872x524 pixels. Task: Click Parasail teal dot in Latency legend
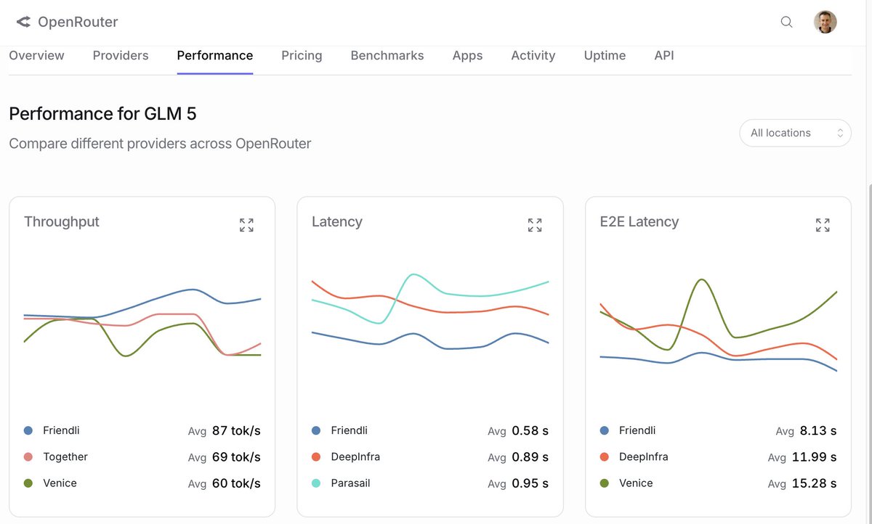click(316, 483)
